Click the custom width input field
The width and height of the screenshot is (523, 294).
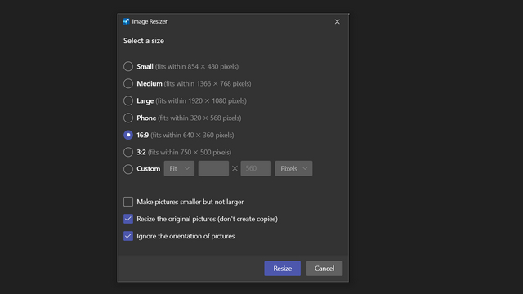pyautogui.click(x=213, y=168)
